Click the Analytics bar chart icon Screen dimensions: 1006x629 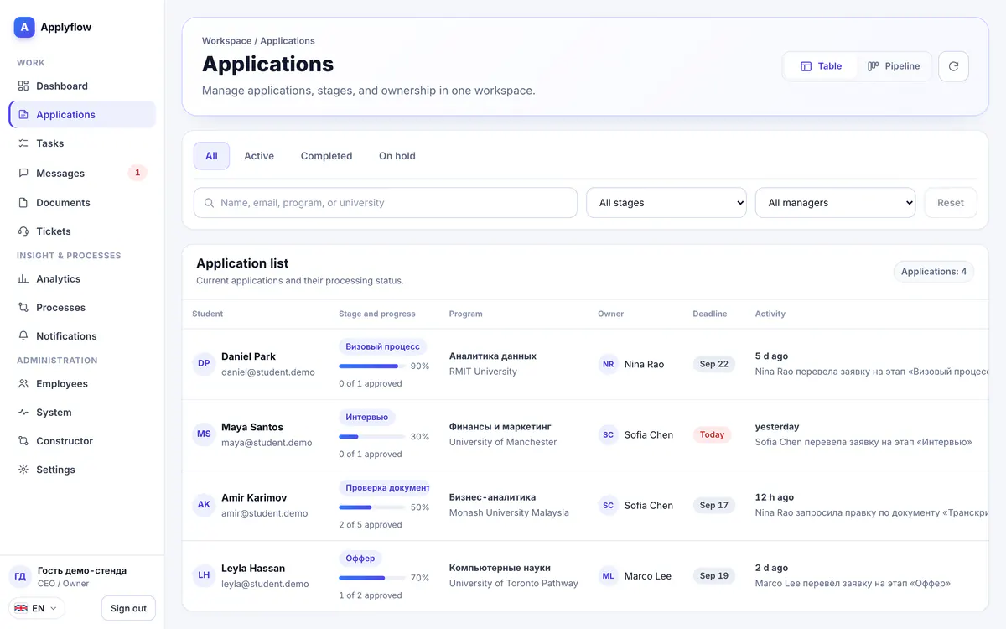click(x=23, y=278)
